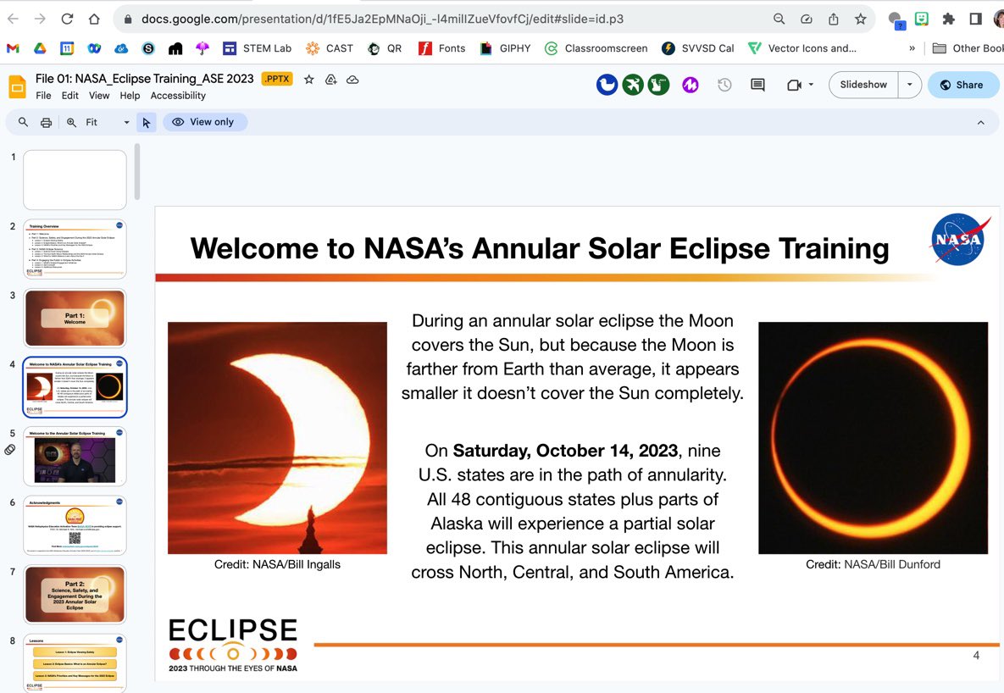Reload the page
Image resolution: width=1004 pixels, height=693 pixels.
pos(67,19)
